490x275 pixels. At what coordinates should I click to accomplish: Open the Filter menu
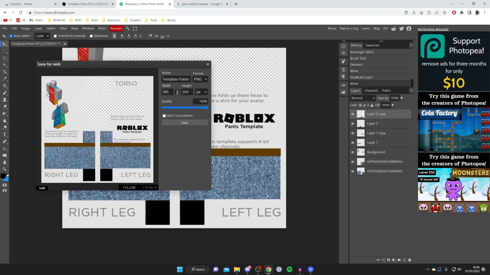[63, 28]
